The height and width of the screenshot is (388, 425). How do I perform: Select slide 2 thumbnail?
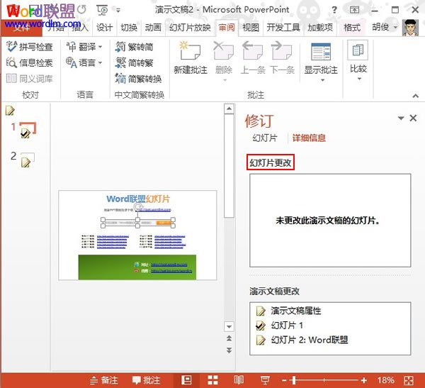(28, 160)
